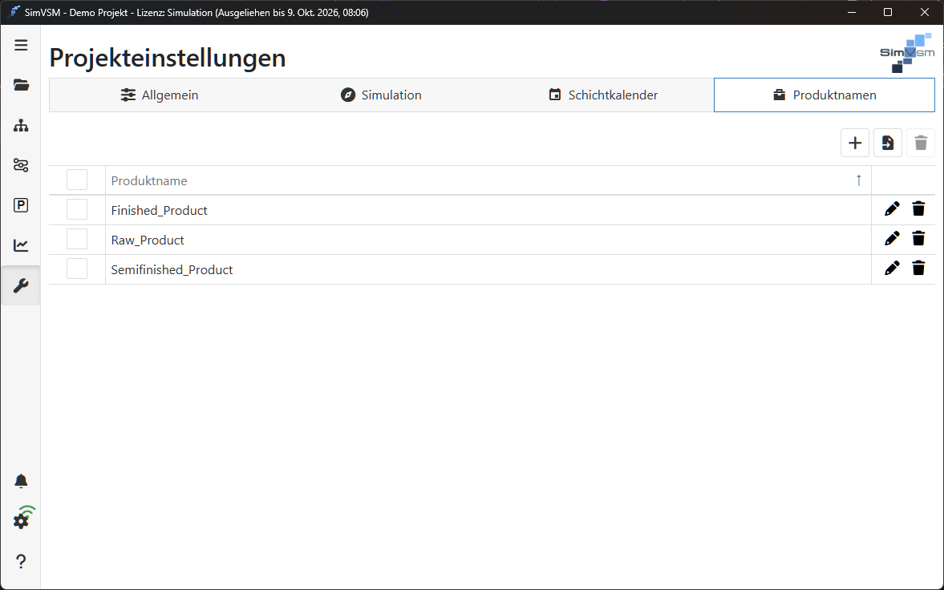Select the Semifinished_Product name text
The width and height of the screenshot is (944, 590).
tap(172, 269)
